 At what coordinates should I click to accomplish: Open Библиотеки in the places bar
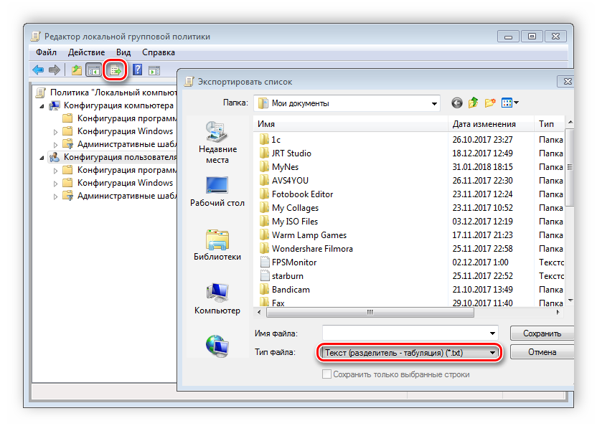coord(217,245)
